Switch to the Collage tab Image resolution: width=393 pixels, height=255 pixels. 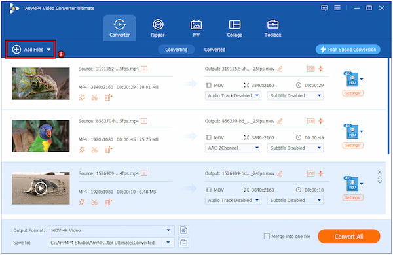tap(234, 28)
